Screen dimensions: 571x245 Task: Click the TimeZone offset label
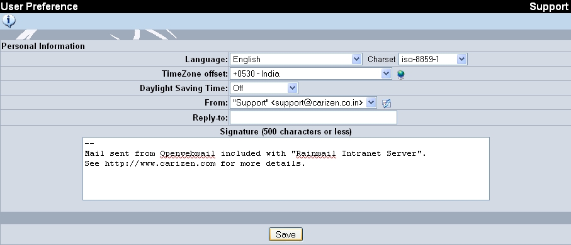tap(195, 73)
